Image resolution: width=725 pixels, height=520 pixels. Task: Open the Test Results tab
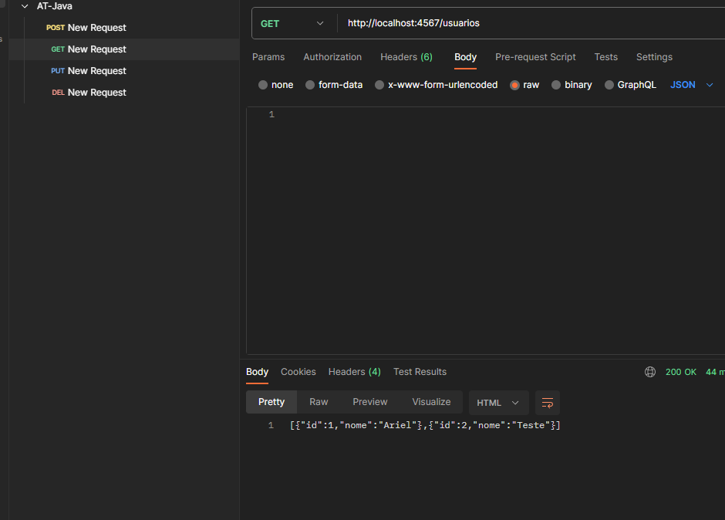(x=420, y=372)
